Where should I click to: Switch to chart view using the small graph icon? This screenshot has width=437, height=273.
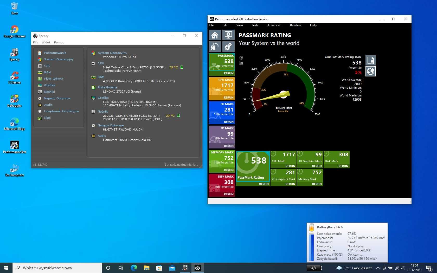tap(241, 63)
